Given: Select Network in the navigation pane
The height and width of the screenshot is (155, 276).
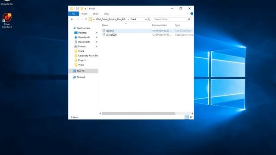Looking at the screenshot, I should pyautogui.click(x=81, y=77).
